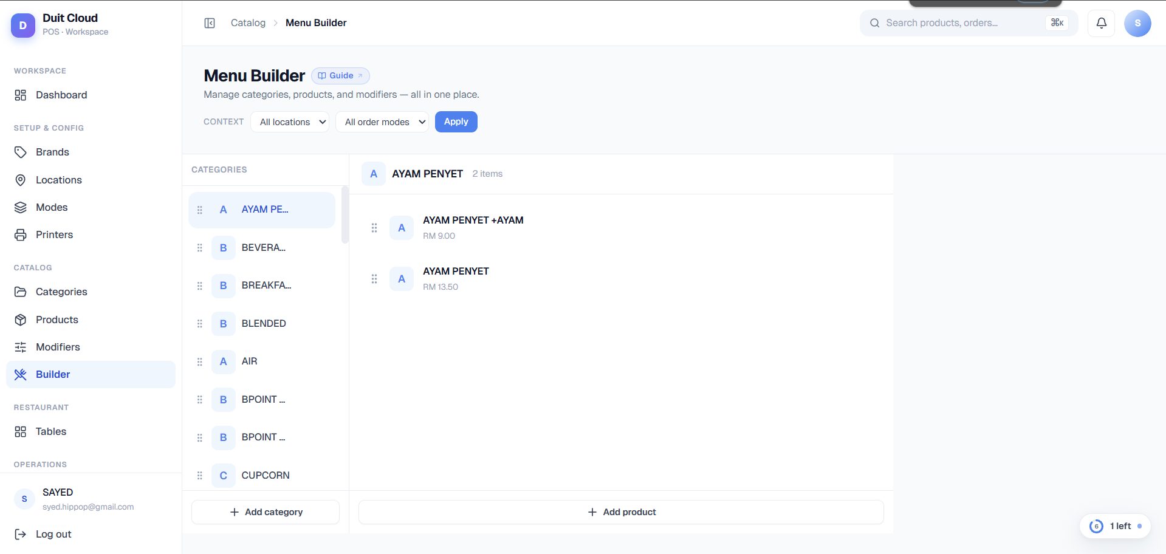1166x554 pixels.
Task: Grab drag handle of AYAM PE... category
Action: click(200, 210)
